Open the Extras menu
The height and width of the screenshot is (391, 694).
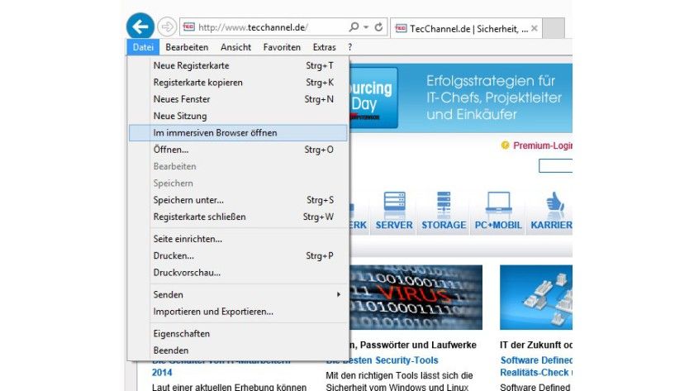pyautogui.click(x=324, y=47)
